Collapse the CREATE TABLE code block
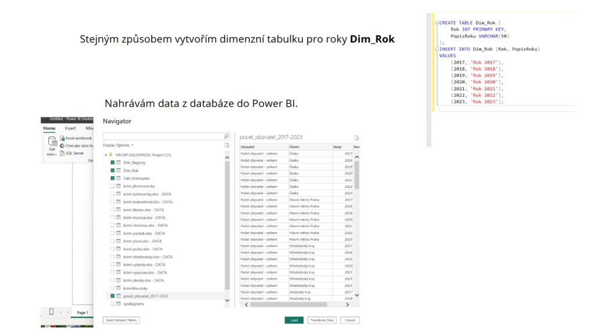 click(437, 23)
